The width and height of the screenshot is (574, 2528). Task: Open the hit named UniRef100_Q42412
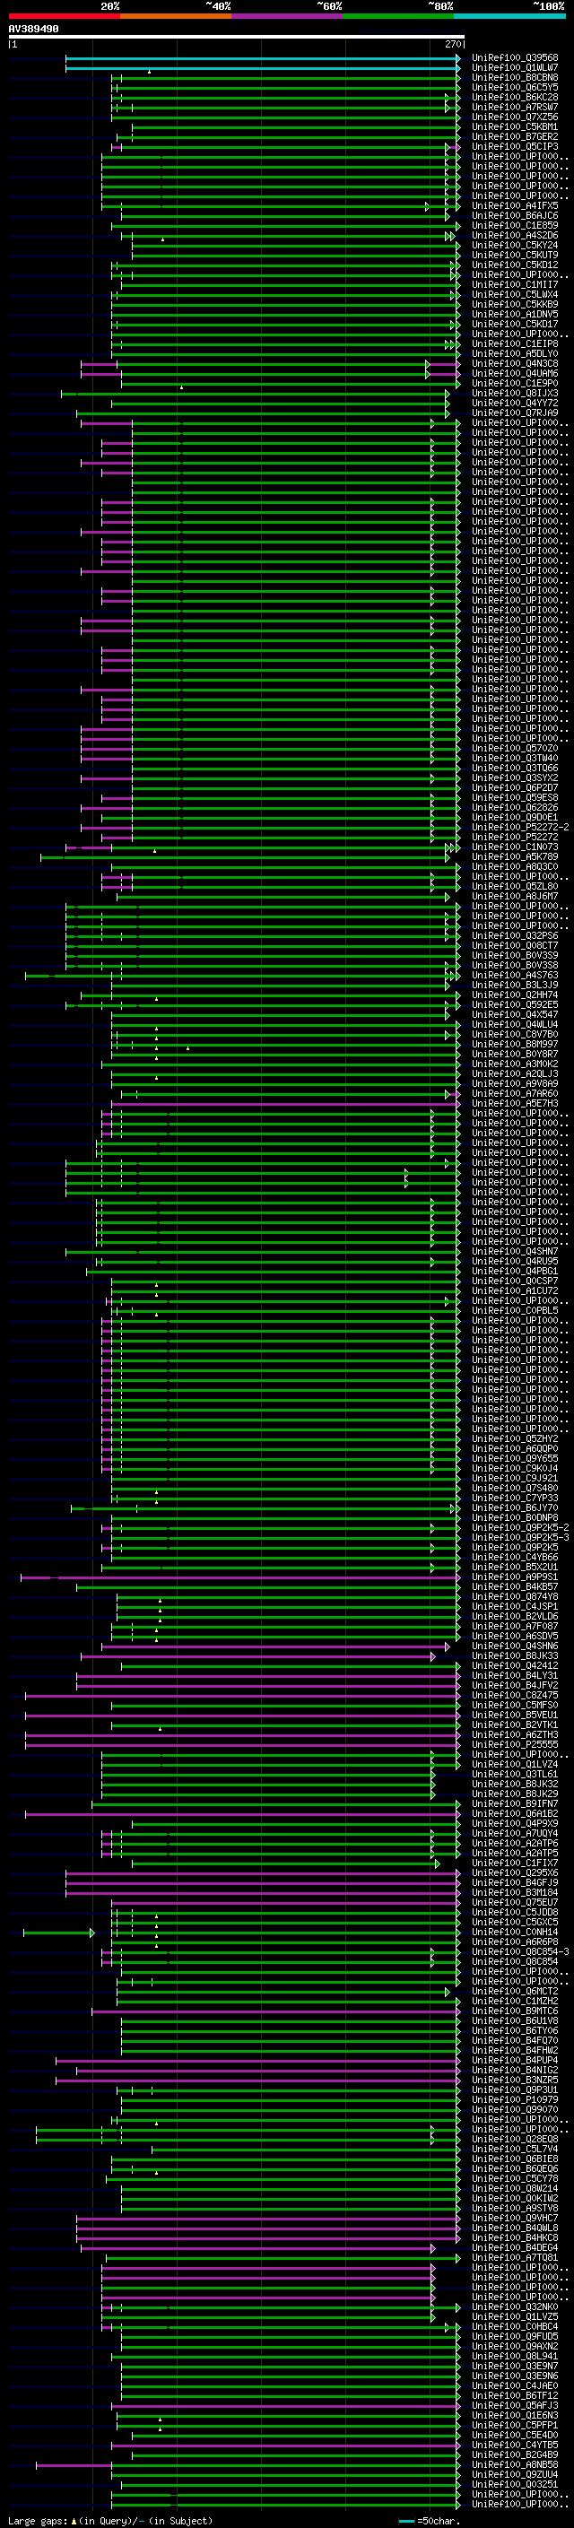tap(515, 1665)
